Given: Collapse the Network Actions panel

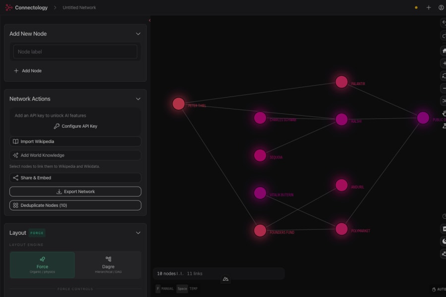Looking at the screenshot, I should pyautogui.click(x=138, y=99).
